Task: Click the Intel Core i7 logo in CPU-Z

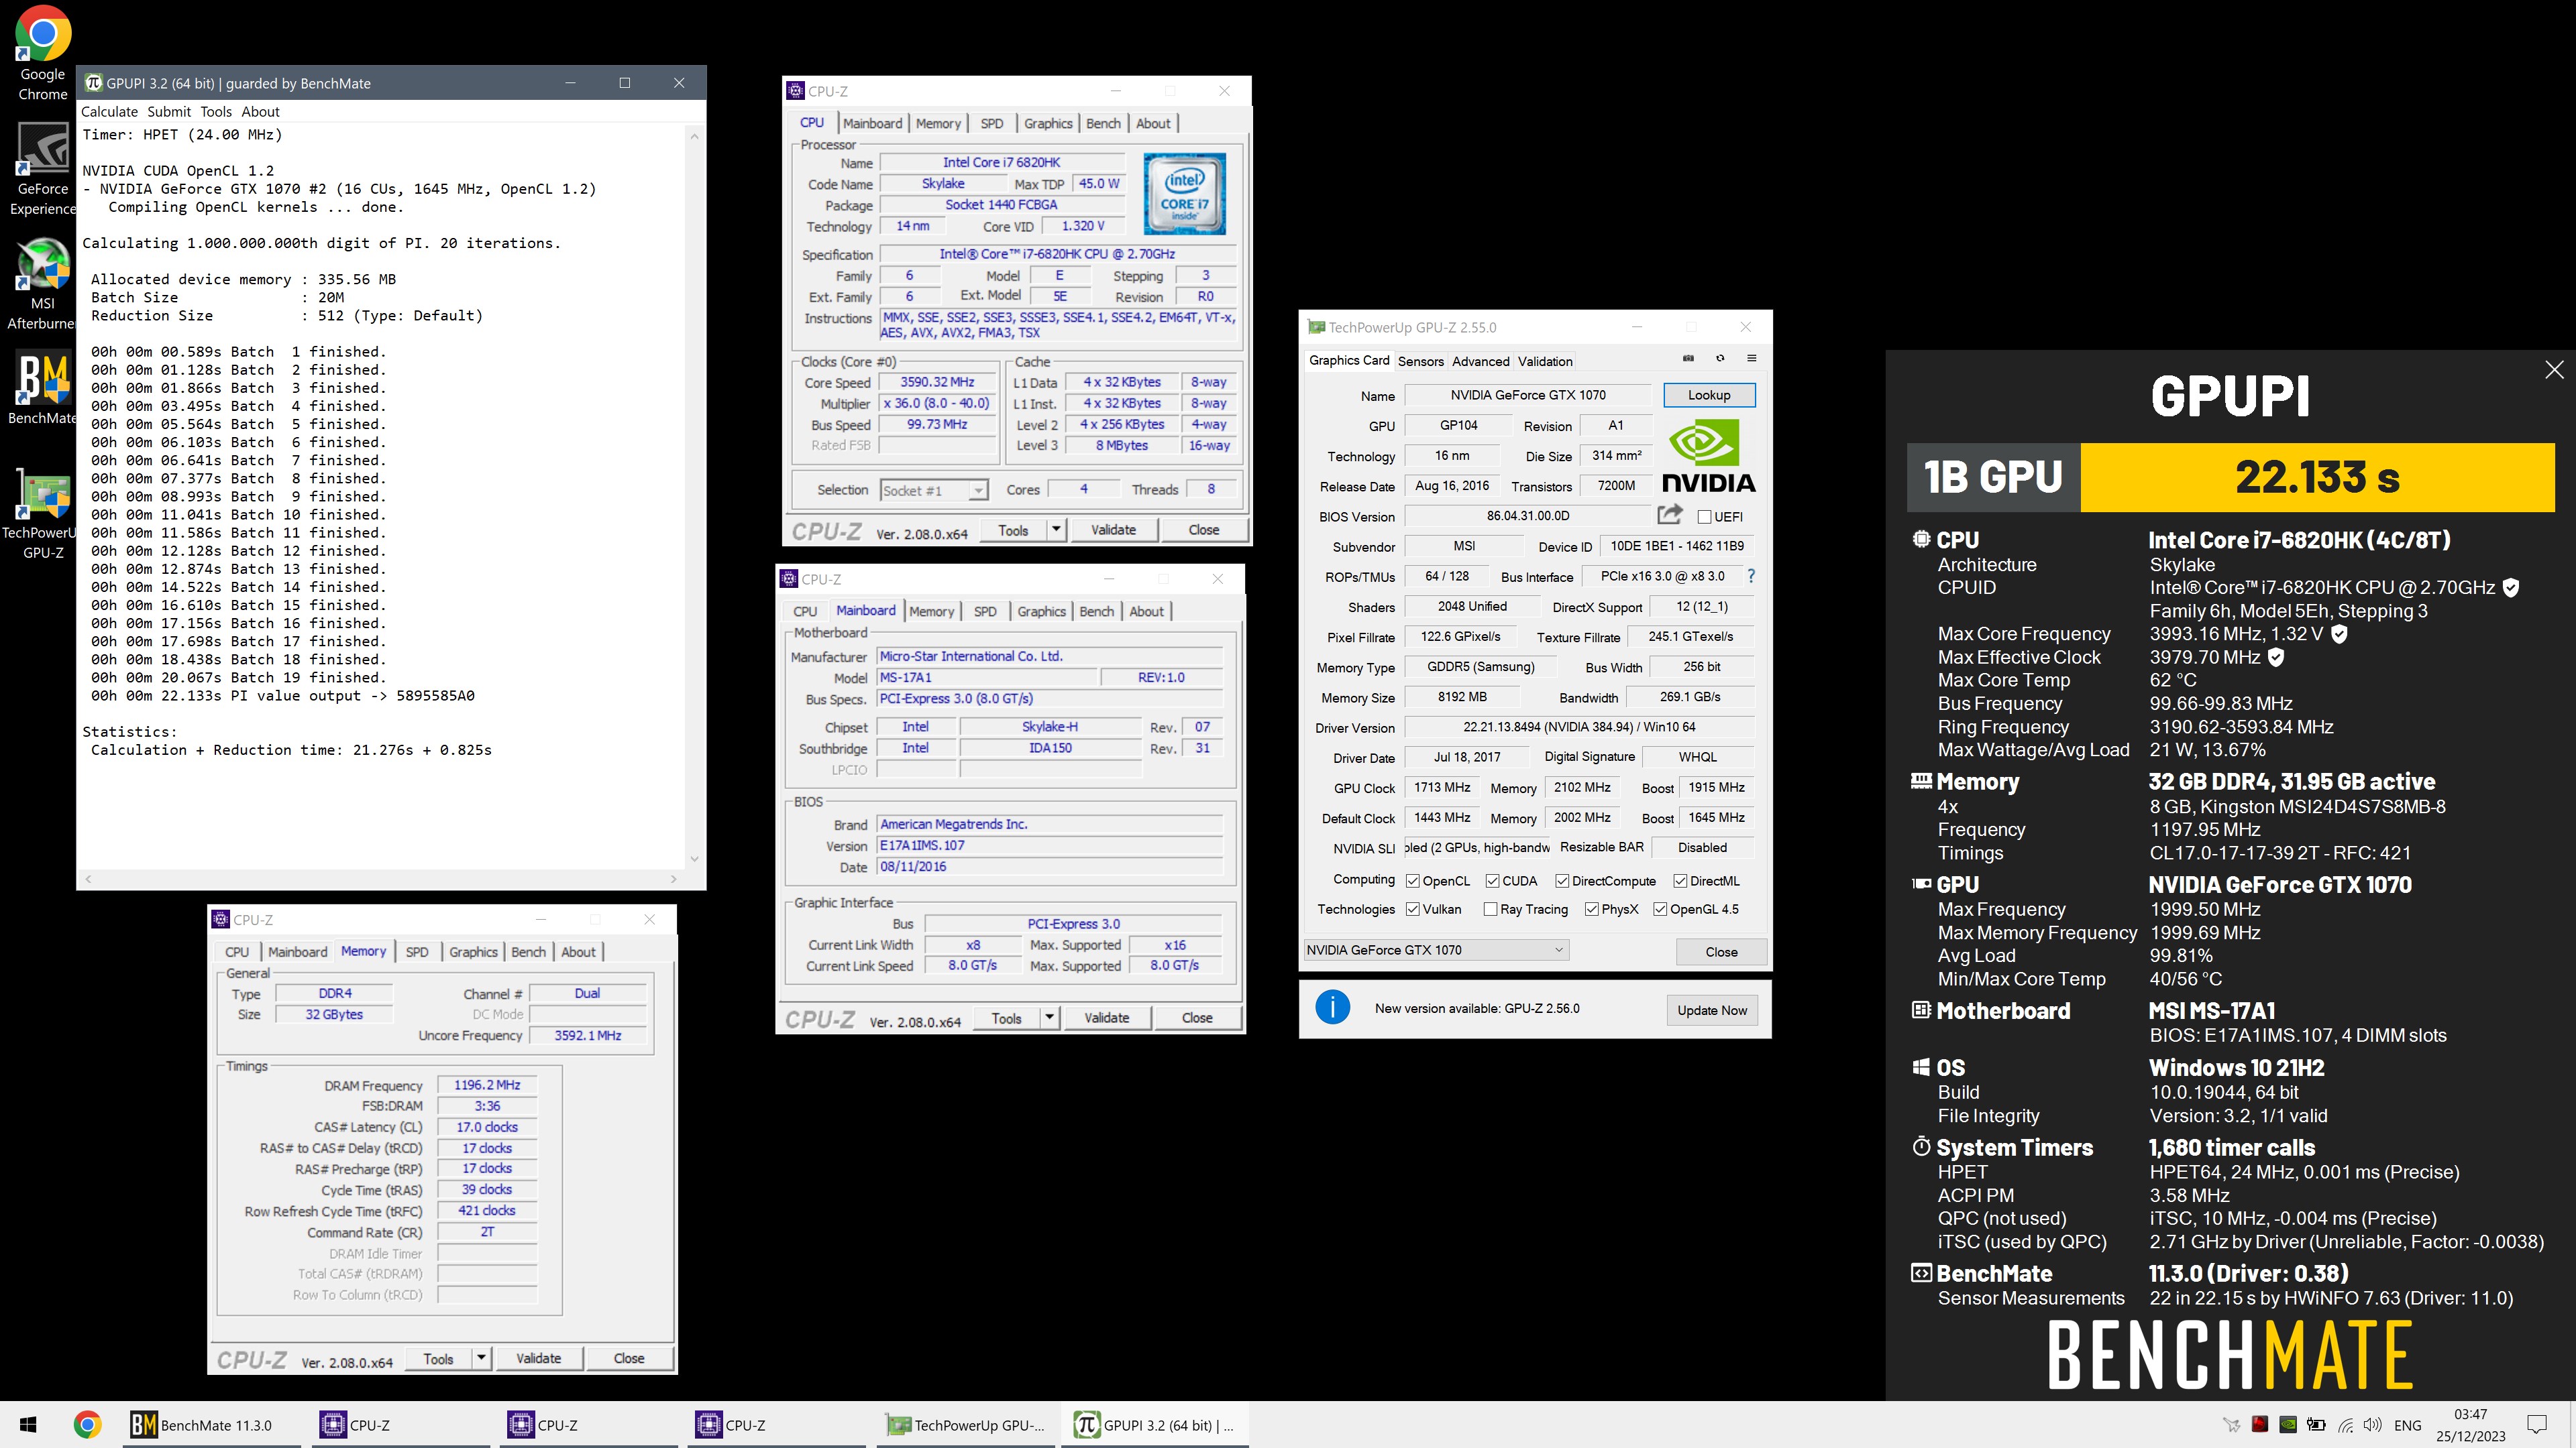Action: coord(1184,194)
